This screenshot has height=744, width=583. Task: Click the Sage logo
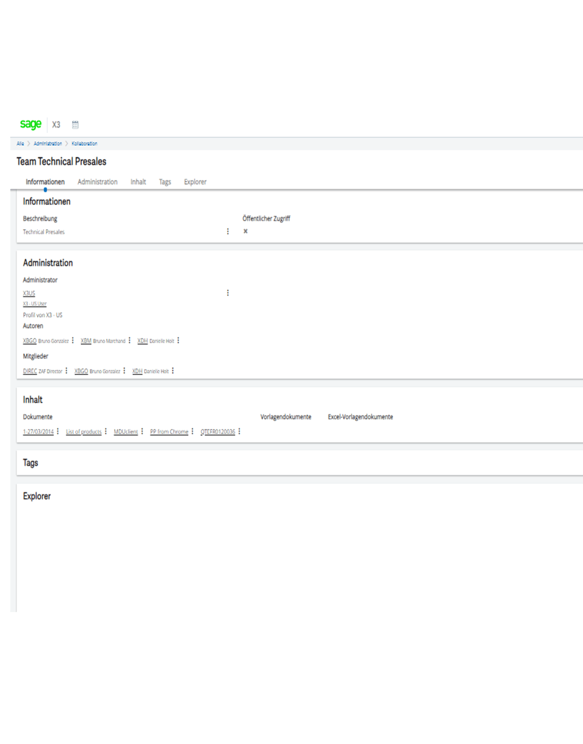click(30, 124)
